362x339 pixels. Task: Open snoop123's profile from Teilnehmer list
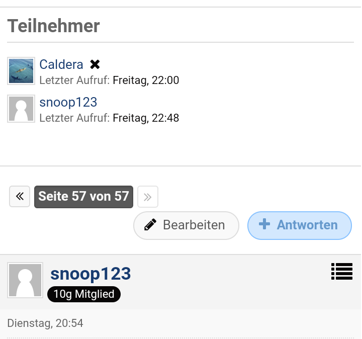(x=68, y=103)
